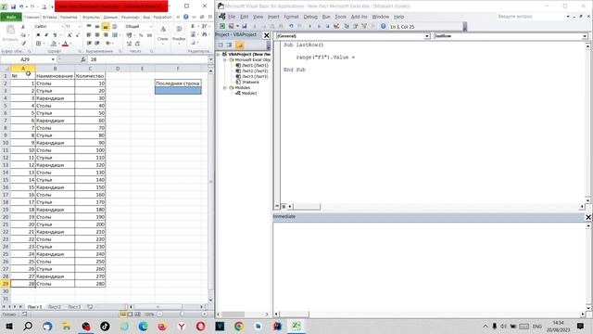
Task: Reset macro with stop icon
Action: [327, 26]
